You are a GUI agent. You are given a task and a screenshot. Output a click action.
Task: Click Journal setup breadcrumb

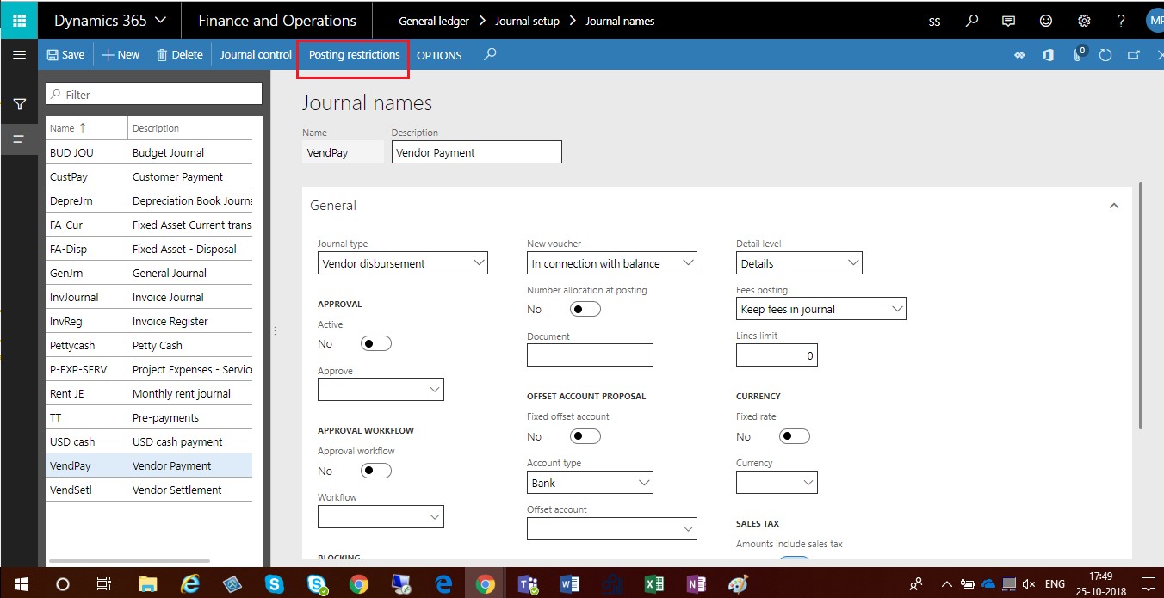528,22
